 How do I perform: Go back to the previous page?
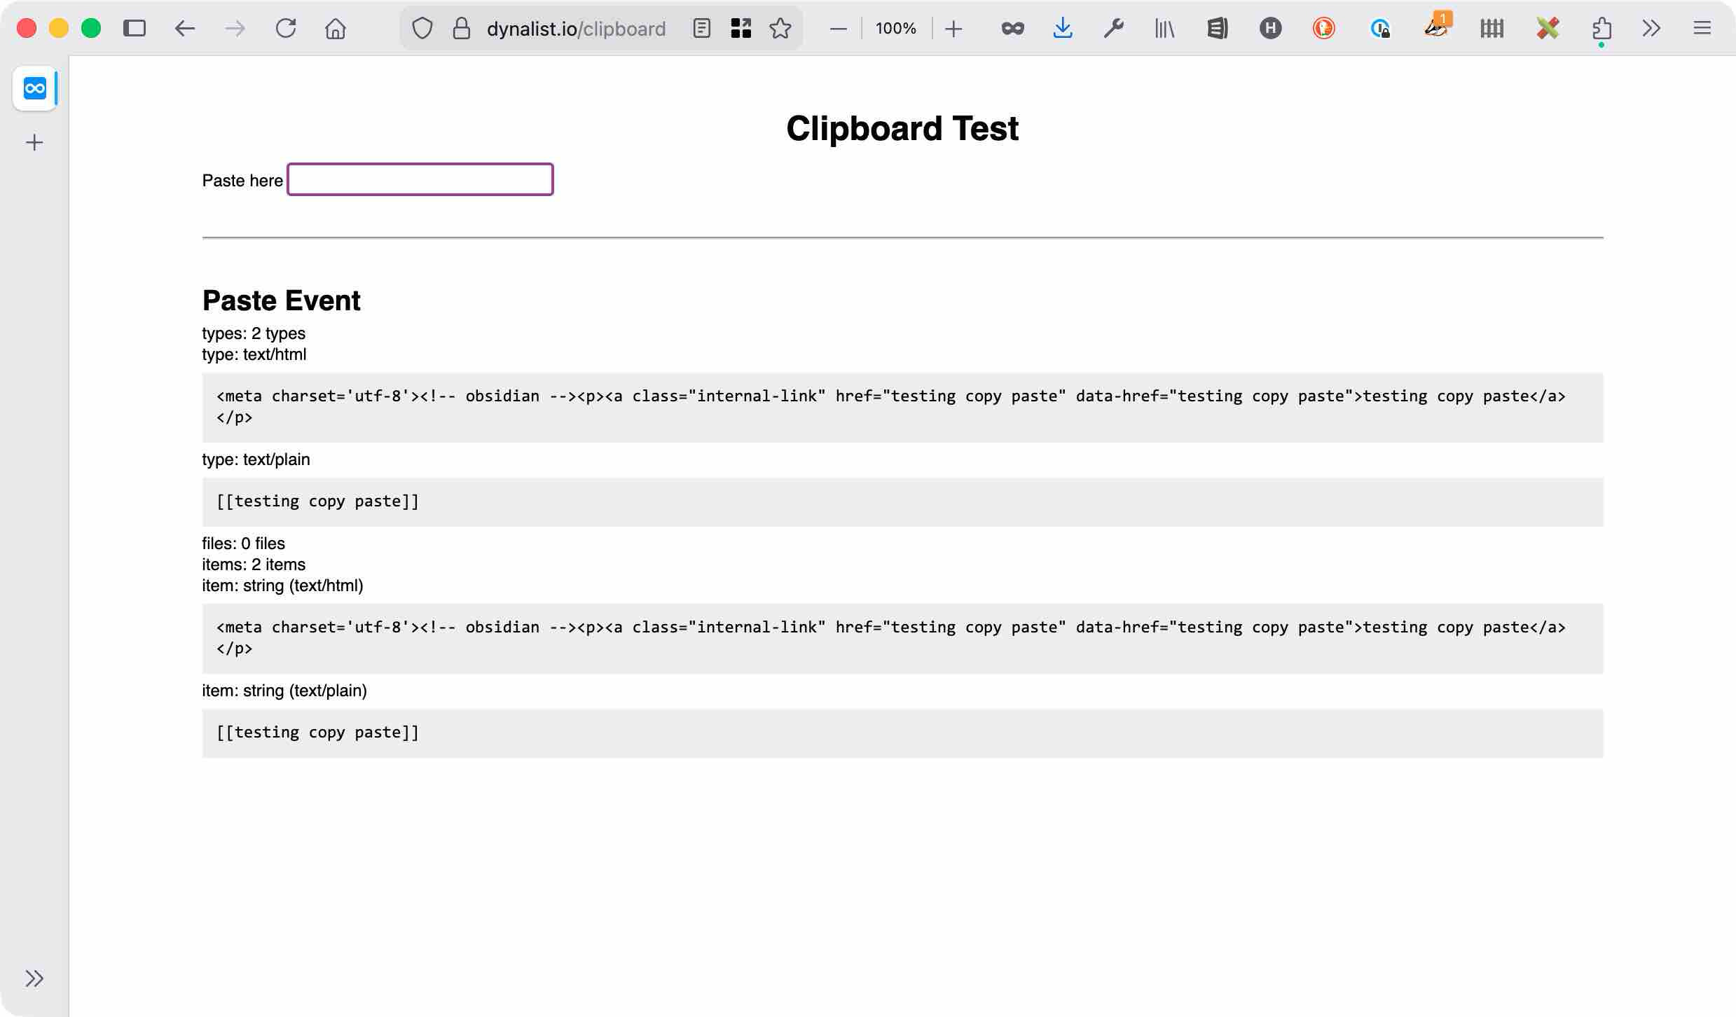coord(185,28)
